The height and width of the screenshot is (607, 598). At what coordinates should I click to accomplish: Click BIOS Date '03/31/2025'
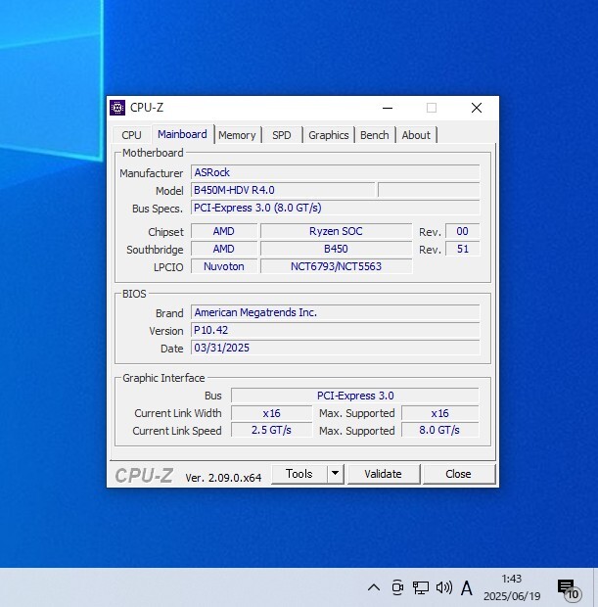335,348
